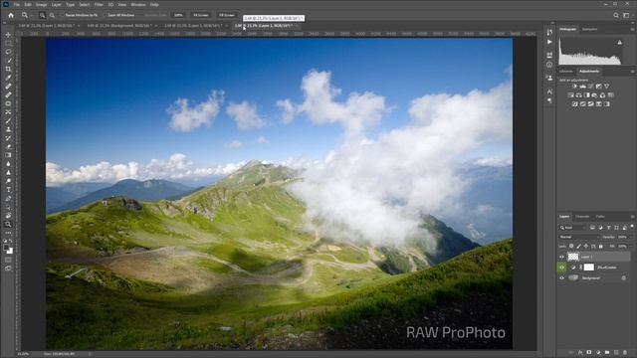The height and width of the screenshot is (358, 637).
Task: Select the Move tool
Action: pyautogui.click(x=8, y=35)
